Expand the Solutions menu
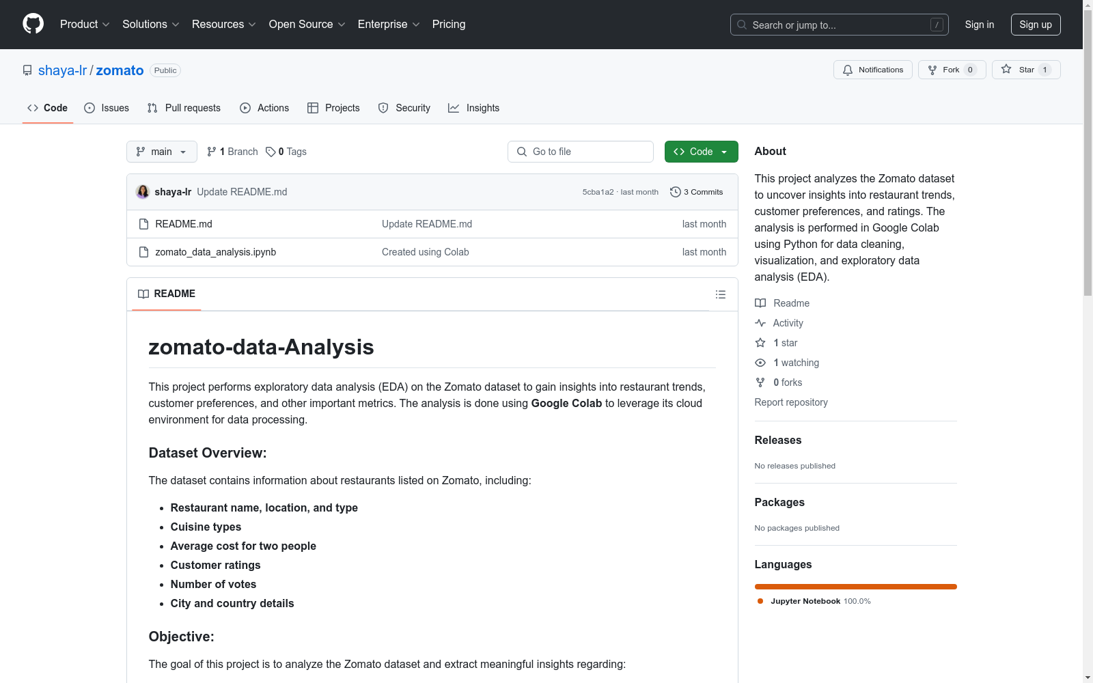 (x=150, y=25)
